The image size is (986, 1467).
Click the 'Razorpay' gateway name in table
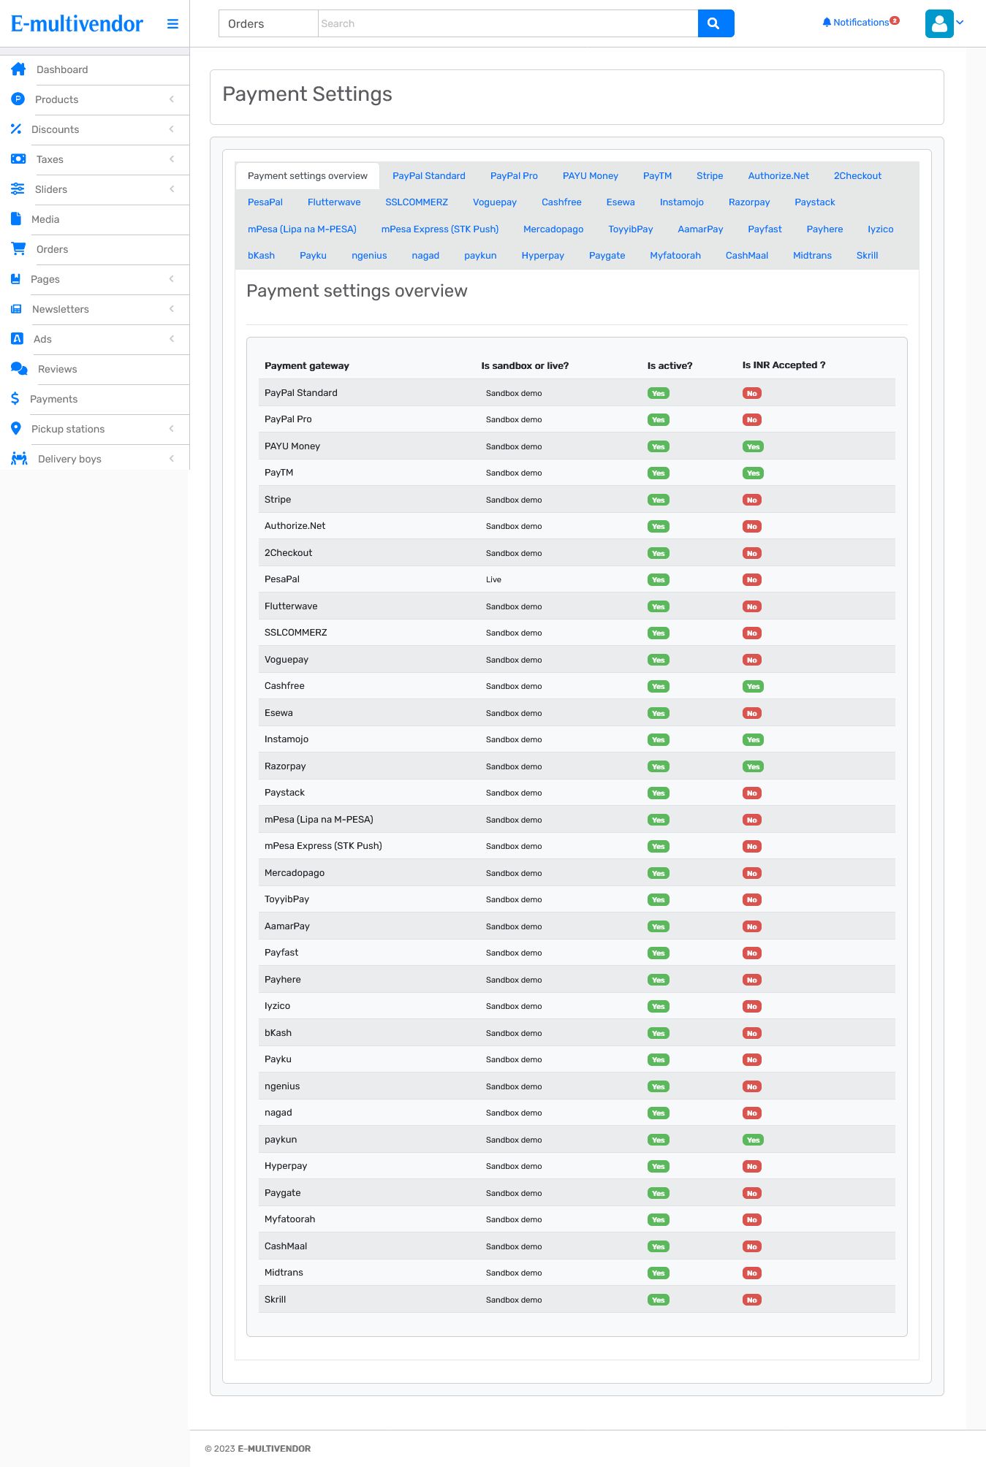click(x=285, y=766)
